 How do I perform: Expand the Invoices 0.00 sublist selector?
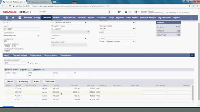pyautogui.click(x=11, y=70)
